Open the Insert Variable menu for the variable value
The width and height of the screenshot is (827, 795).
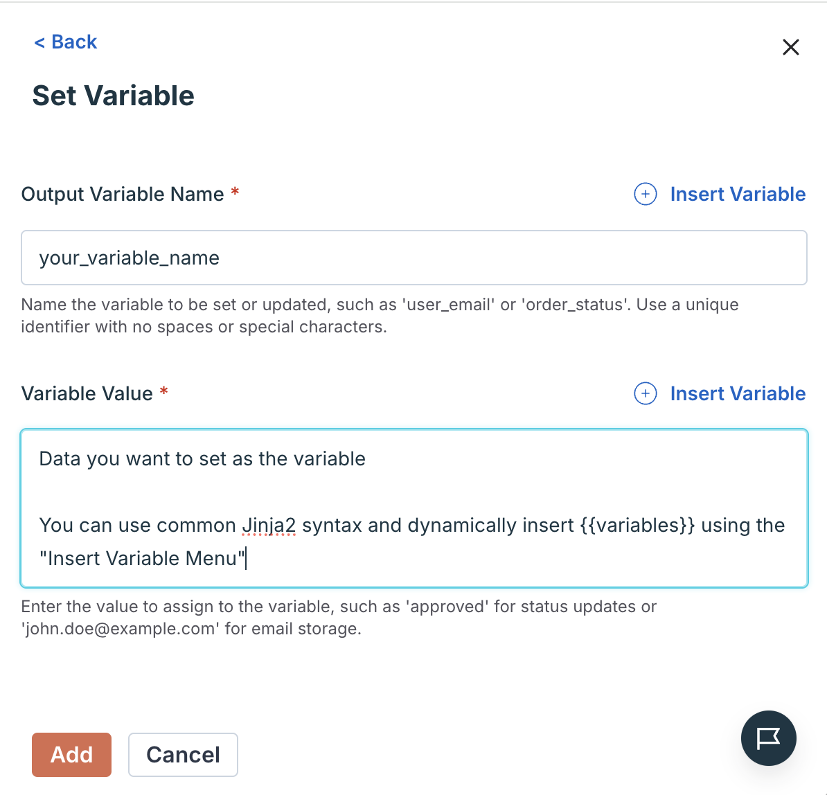pos(737,393)
